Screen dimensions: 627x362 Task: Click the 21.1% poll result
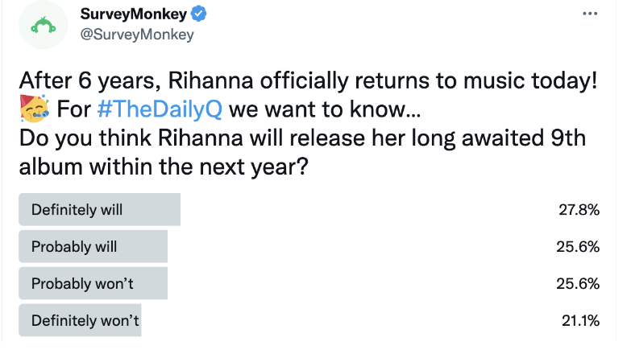click(580, 320)
